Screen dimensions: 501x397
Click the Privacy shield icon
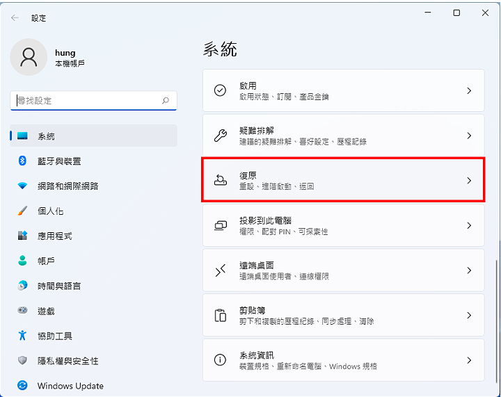22,360
